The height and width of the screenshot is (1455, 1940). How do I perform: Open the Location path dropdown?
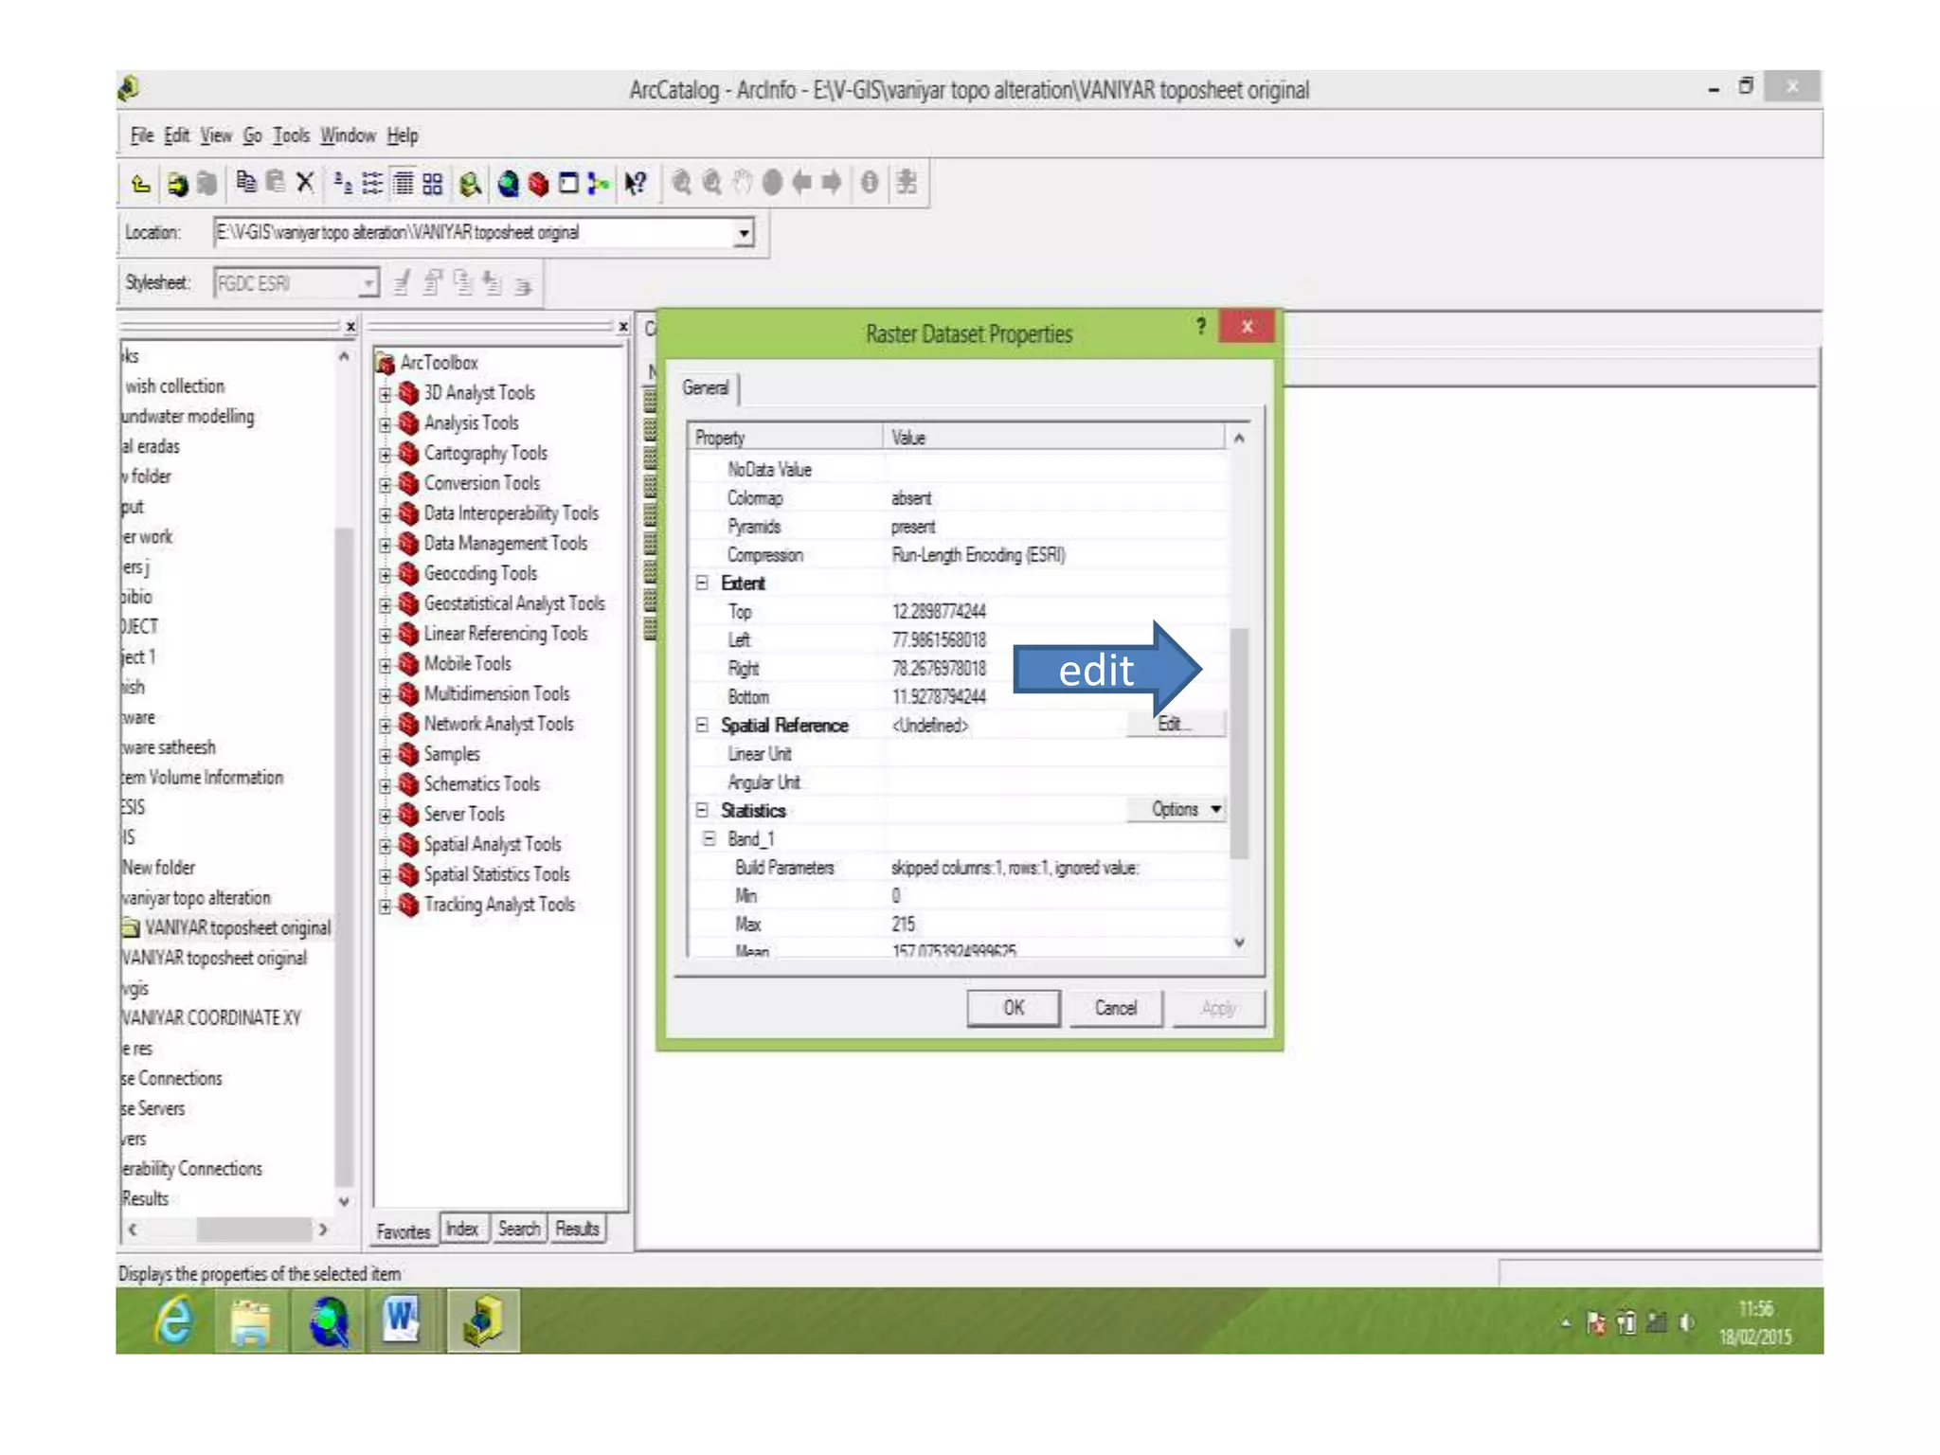tap(745, 232)
